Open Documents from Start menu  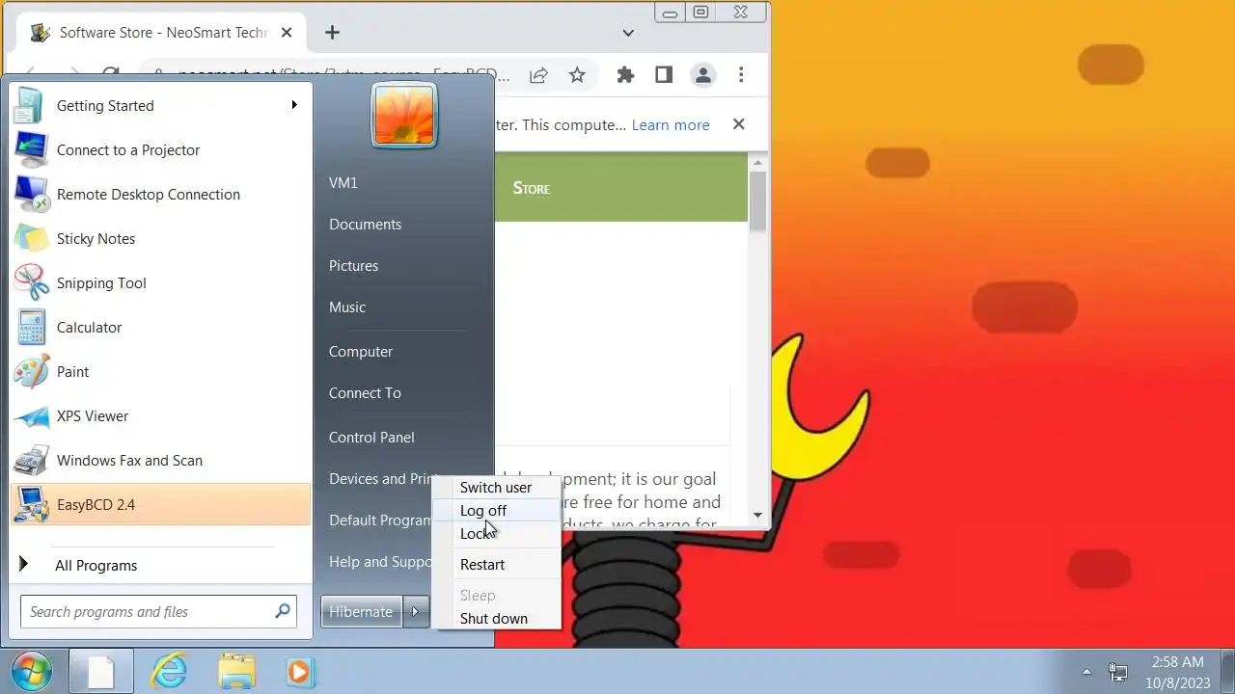pos(365,224)
